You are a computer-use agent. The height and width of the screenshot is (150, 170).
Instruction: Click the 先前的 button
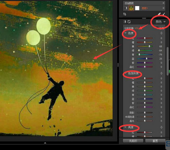pyautogui.click(x=133, y=141)
